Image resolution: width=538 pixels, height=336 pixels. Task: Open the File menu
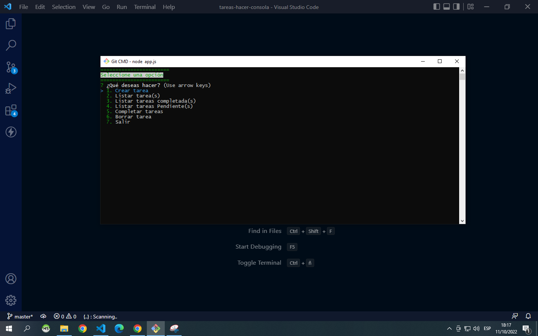[x=24, y=7]
